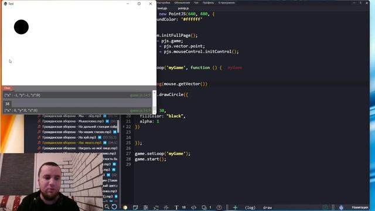The height and width of the screenshot is (211, 375).
Task: Open the Чат menu
Action: click(x=196, y=2)
